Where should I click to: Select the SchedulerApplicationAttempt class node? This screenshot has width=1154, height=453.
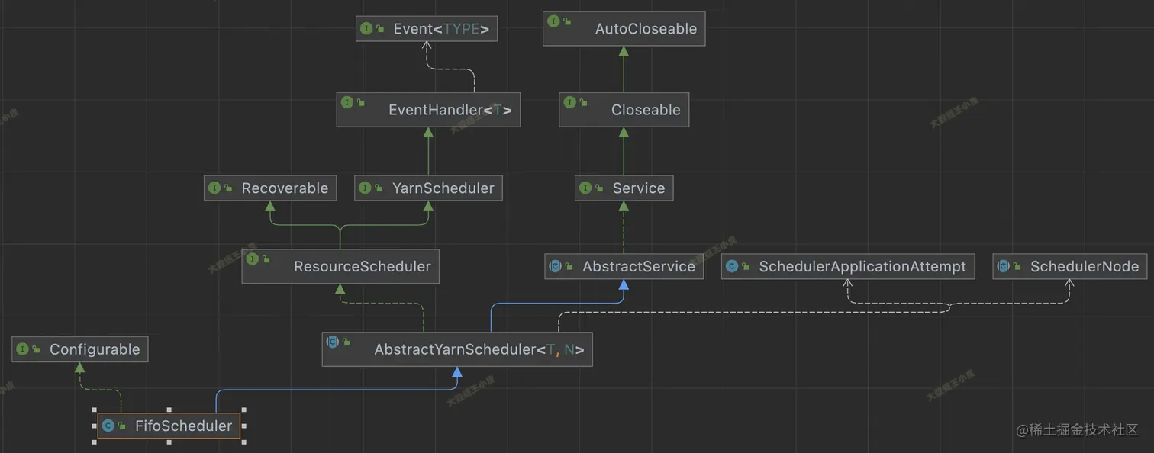coord(848,266)
